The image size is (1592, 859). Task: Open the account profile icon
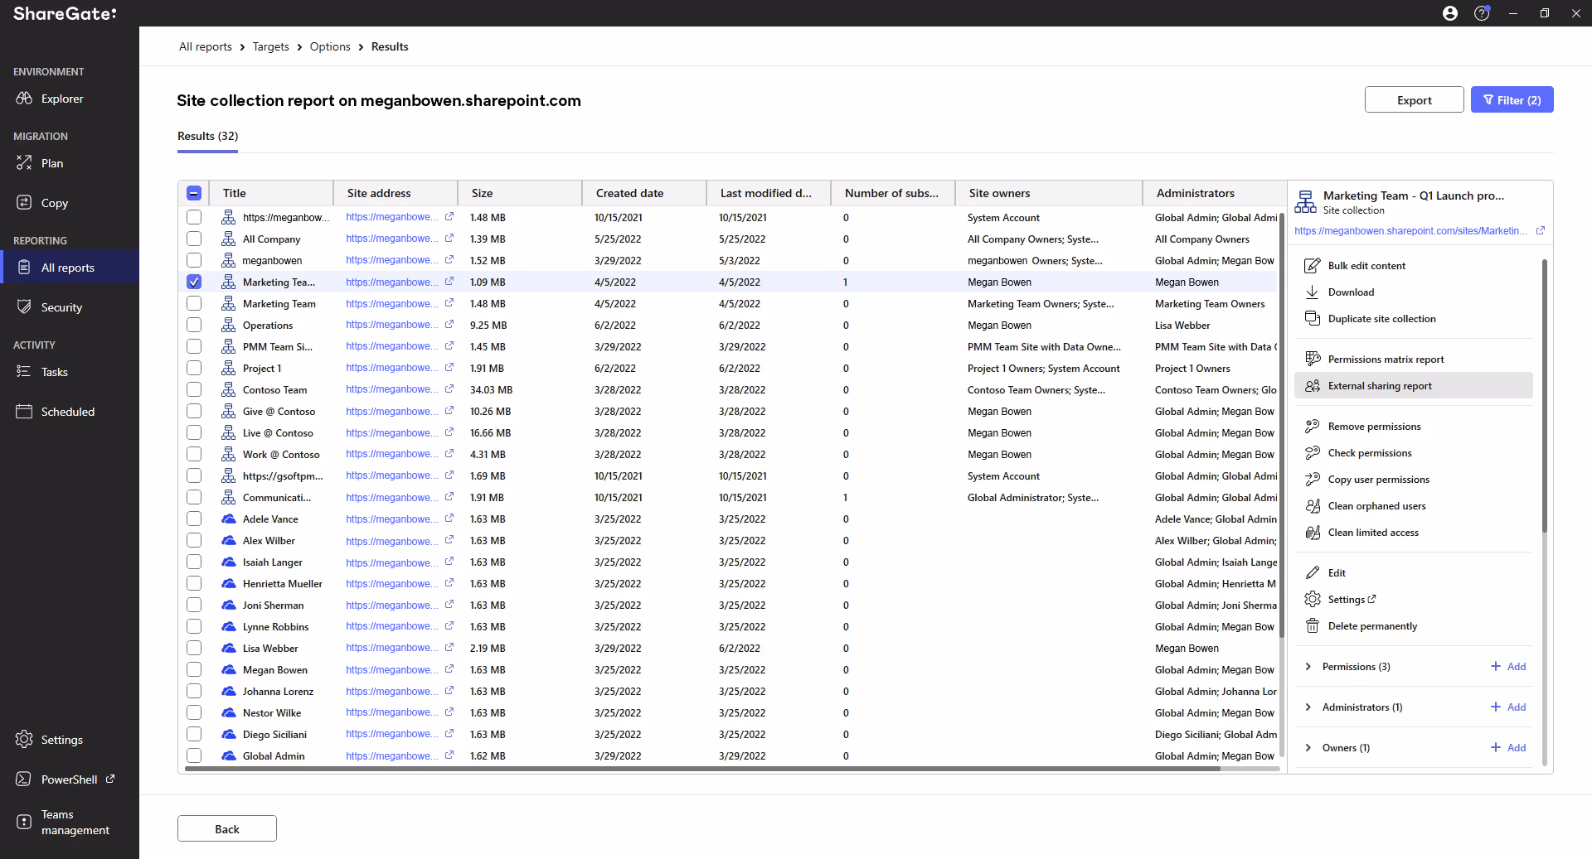click(1450, 13)
